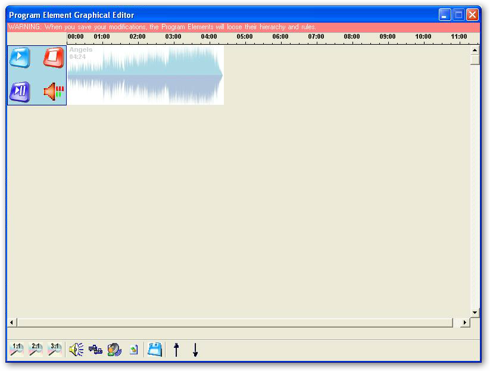Viewport: 490px width, 371px height.
Task: Click the 04:24 duration label
Action: pyautogui.click(x=77, y=57)
